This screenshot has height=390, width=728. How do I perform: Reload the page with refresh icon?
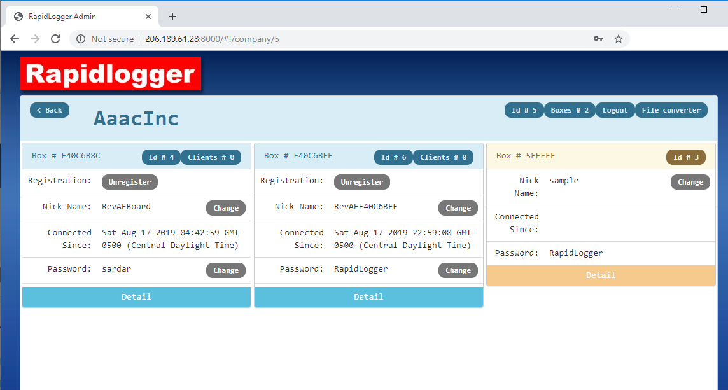[55, 39]
